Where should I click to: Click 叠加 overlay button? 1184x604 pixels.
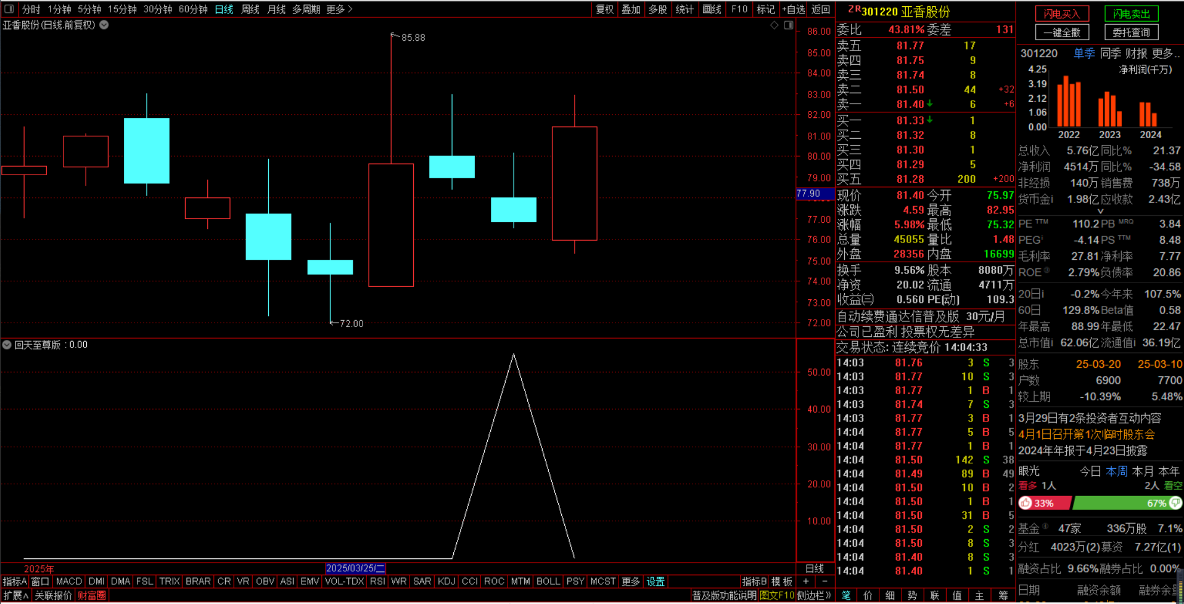(x=631, y=9)
